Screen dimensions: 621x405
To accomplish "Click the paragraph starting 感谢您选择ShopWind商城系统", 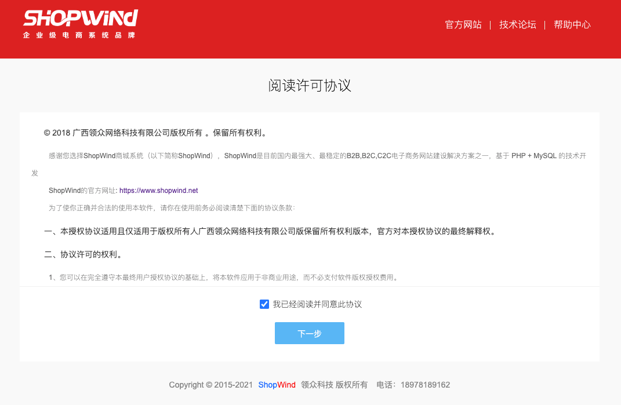I will 309,165.
